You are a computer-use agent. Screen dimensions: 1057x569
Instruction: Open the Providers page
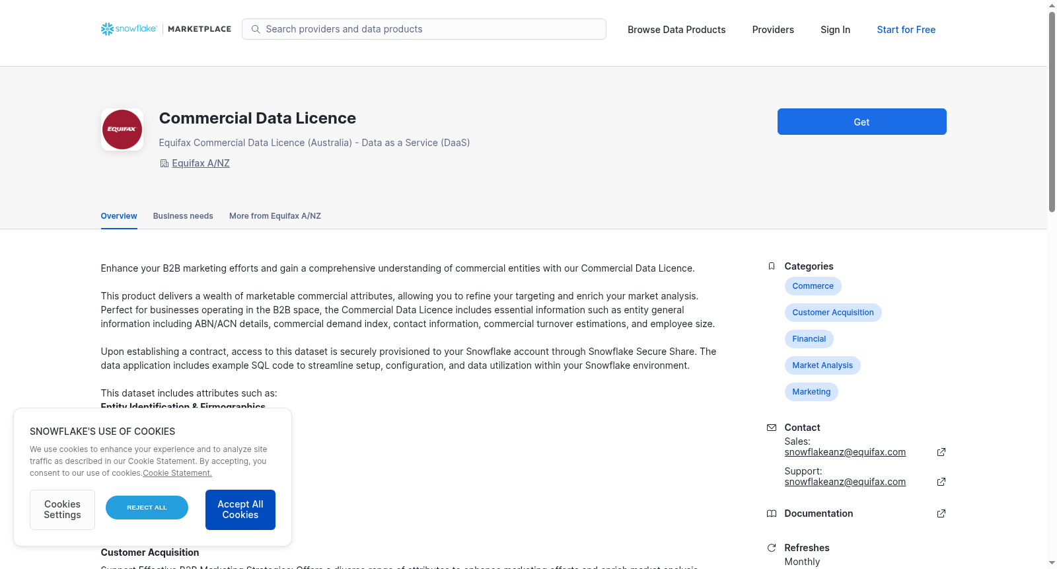pos(773,30)
